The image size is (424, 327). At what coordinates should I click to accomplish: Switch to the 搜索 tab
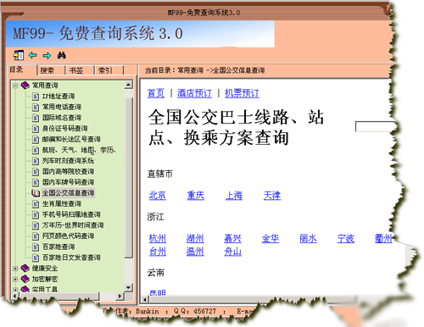tap(51, 70)
